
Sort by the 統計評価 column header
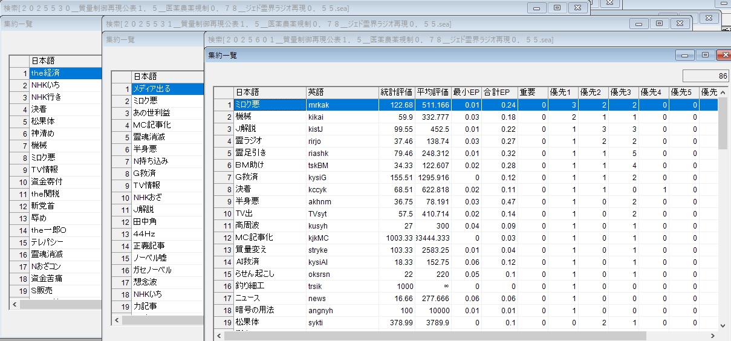[396, 93]
